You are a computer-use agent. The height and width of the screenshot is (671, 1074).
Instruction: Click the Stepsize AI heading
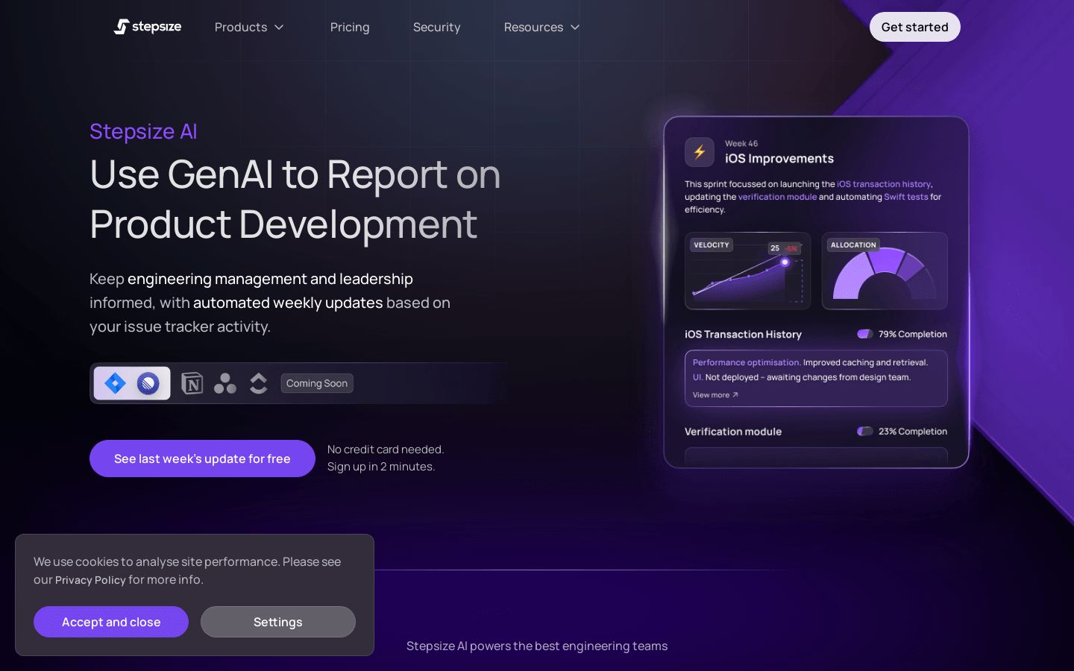pyautogui.click(x=143, y=131)
